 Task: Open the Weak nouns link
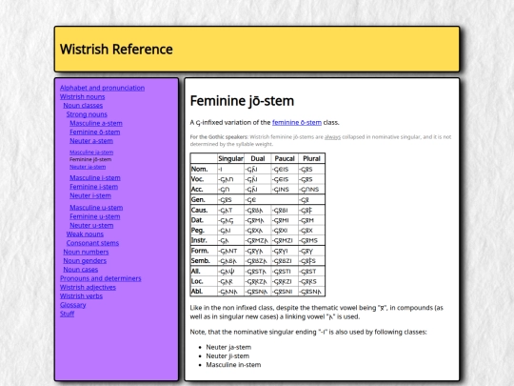85,234
